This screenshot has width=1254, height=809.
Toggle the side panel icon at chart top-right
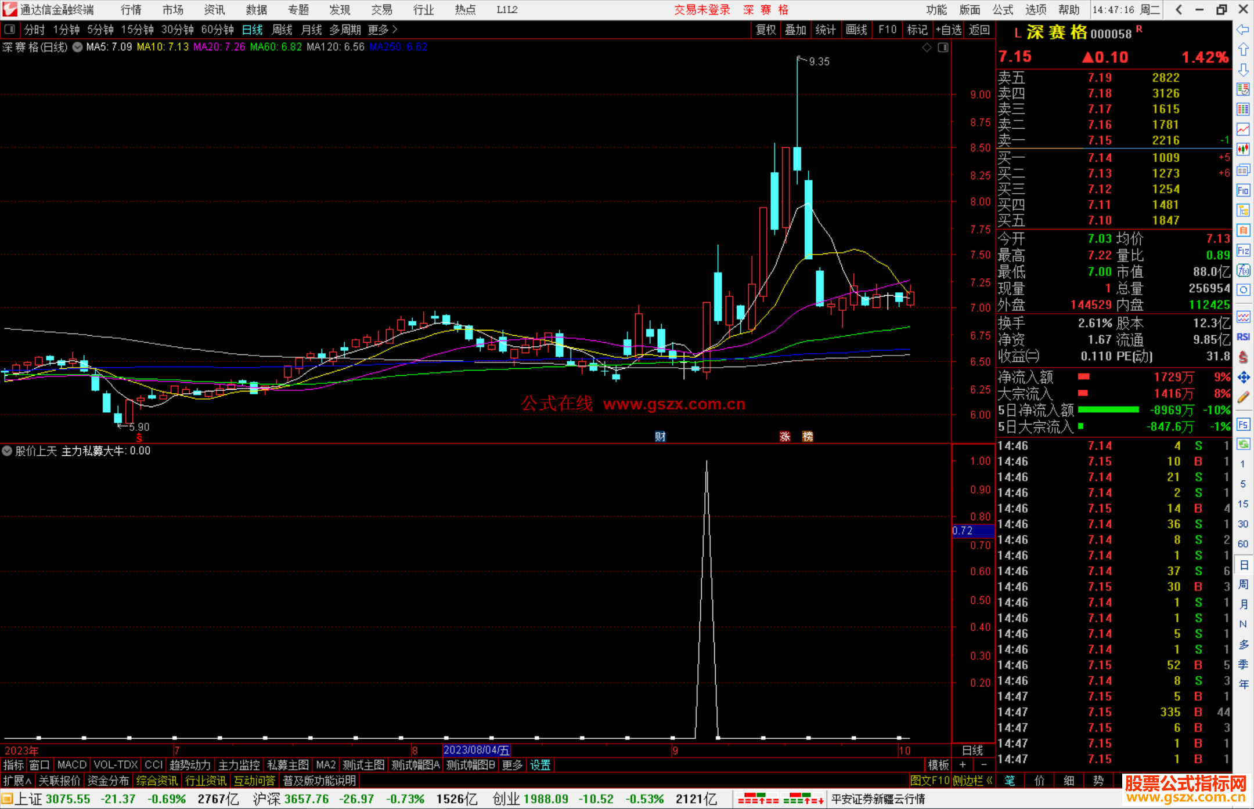[943, 48]
